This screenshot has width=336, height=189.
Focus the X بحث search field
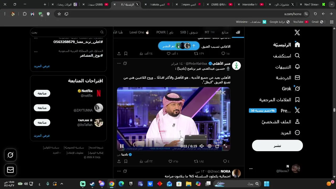tap(68, 32)
